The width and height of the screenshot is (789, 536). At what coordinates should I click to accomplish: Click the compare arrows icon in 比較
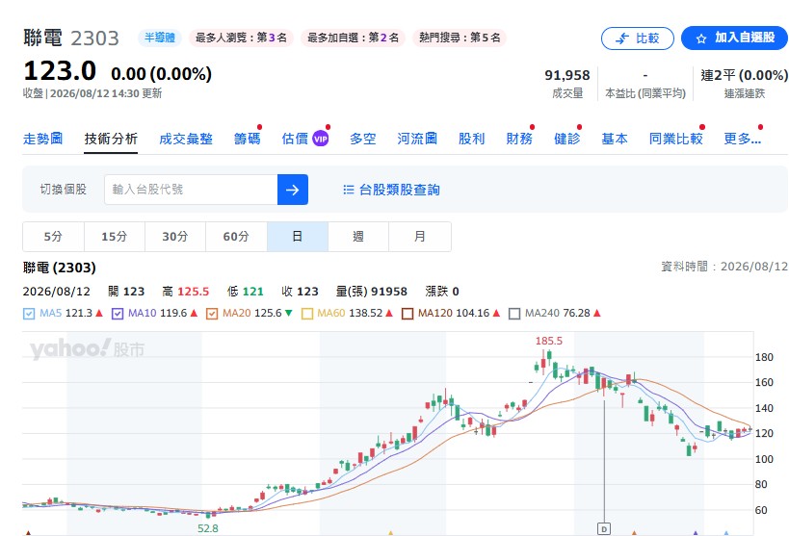pos(622,38)
